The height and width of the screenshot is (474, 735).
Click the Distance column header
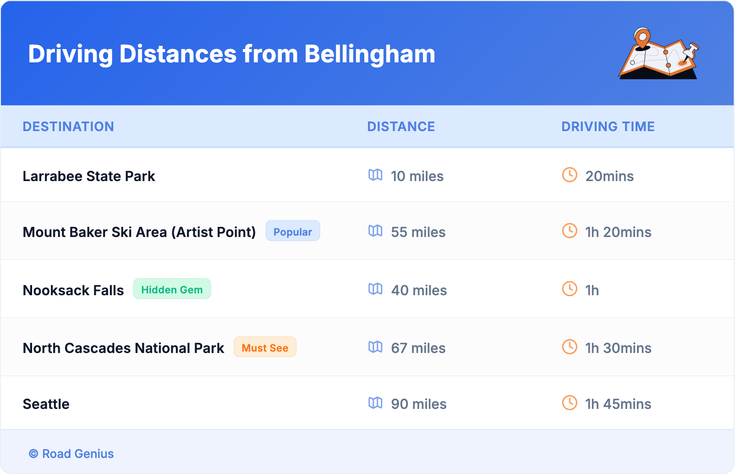(x=401, y=127)
